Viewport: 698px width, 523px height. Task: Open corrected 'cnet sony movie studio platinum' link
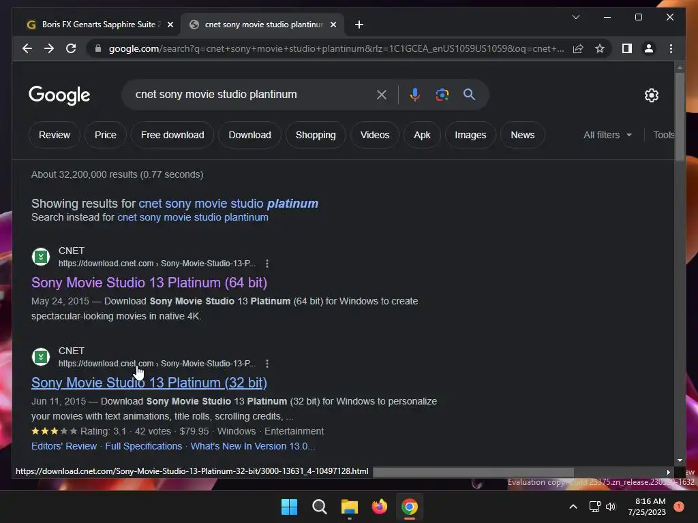pyautogui.click(x=228, y=204)
